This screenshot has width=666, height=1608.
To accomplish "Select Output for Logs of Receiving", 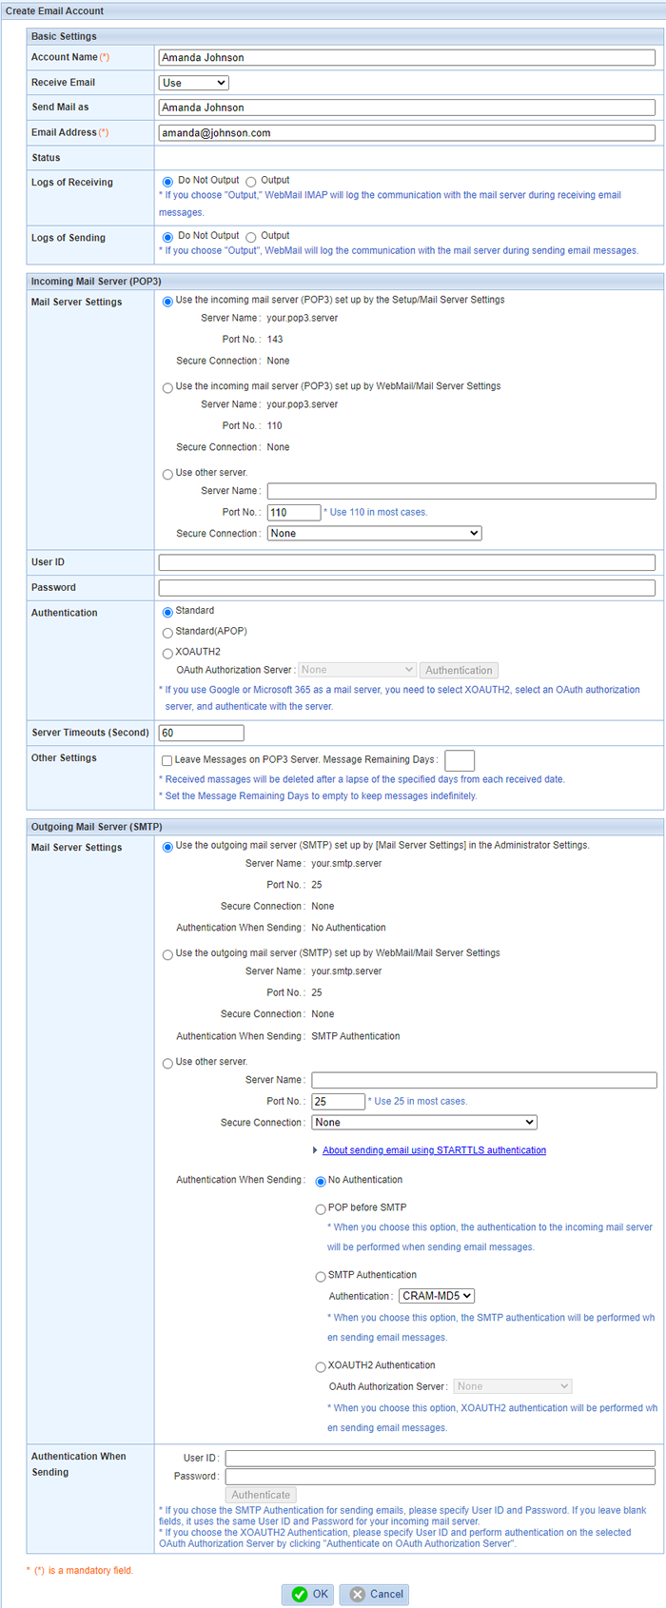I will pyautogui.click(x=251, y=181).
